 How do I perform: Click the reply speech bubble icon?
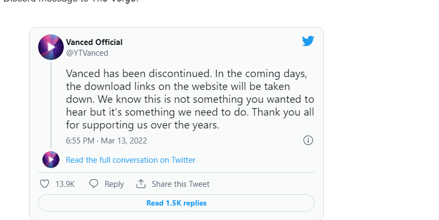click(93, 184)
